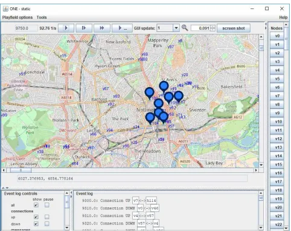The image size is (291, 231).
Task: Click v57 in the 9310.0 Connection UP entry
Action: (x=150, y=216)
